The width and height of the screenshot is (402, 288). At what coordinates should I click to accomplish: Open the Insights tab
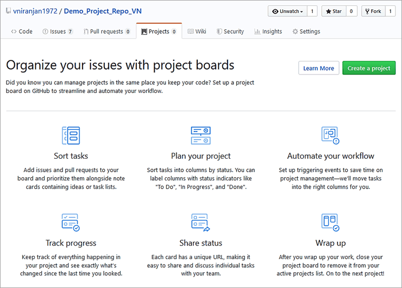268,32
